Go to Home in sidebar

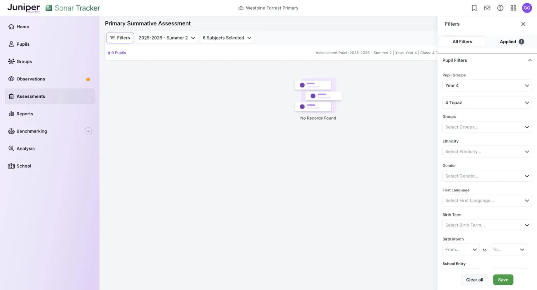click(x=50, y=27)
